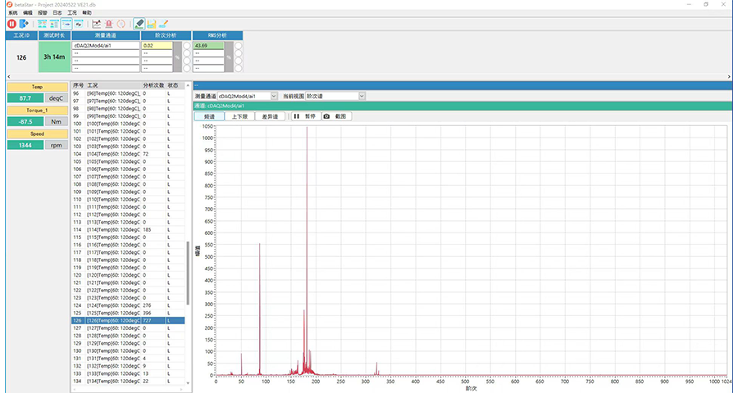The image size is (738, 393).
Task: Toggle first 阶次分析 round indicator
Action: (x=187, y=46)
